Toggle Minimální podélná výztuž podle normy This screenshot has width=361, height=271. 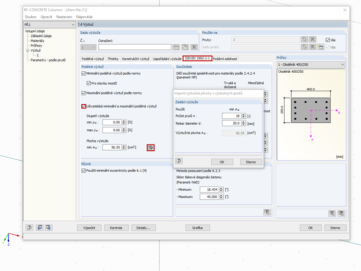pyautogui.click(x=84, y=74)
